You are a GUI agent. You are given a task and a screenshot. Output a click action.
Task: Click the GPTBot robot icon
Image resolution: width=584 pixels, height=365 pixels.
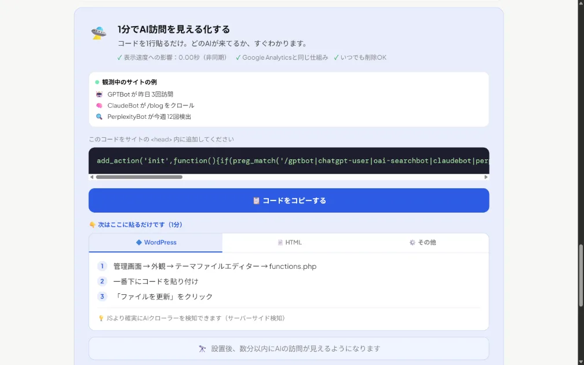pyautogui.click(x=98, y=94)
